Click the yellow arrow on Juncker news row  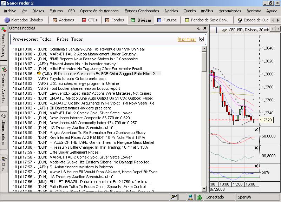click(39, 73)
